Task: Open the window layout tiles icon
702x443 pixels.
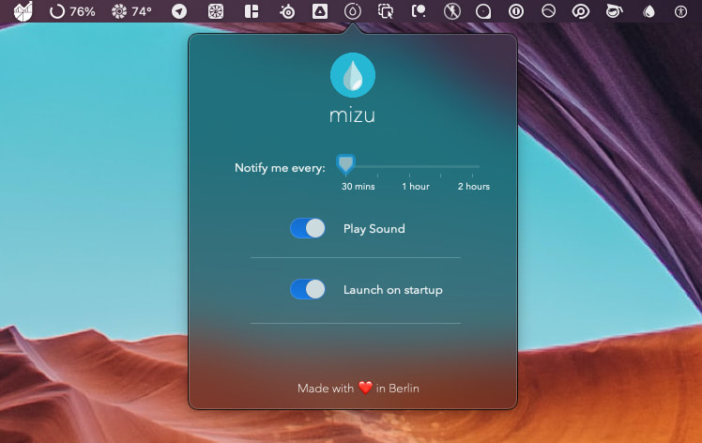Action: click(x=252, y=11)
